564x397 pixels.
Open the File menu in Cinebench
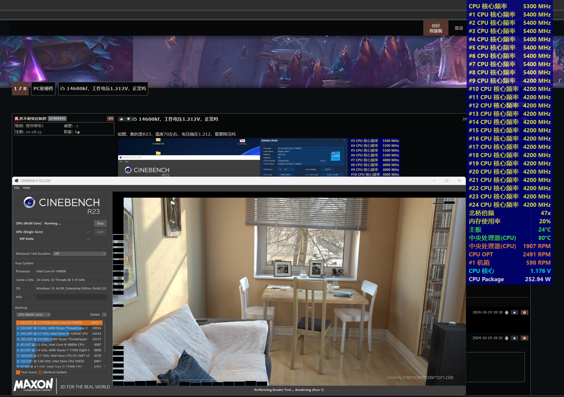pos(17,188)
